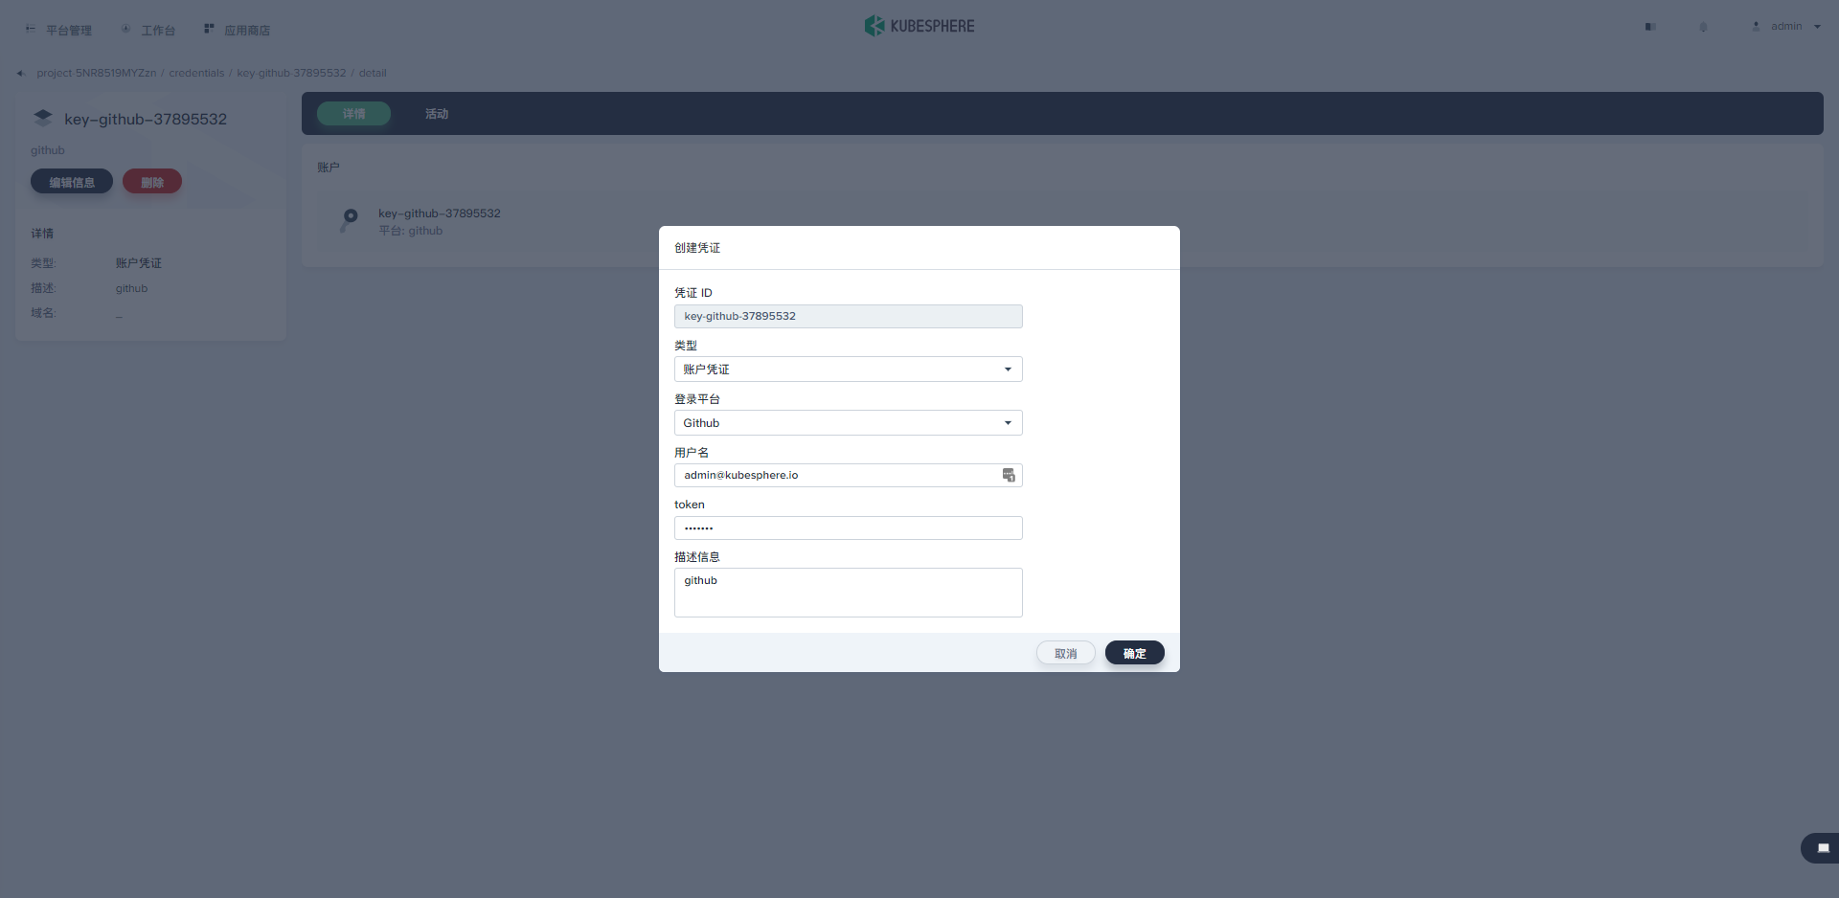Click the autofill icon in the username field
The width and height of the screenshot is (1839, 898).
(1009, 475)
